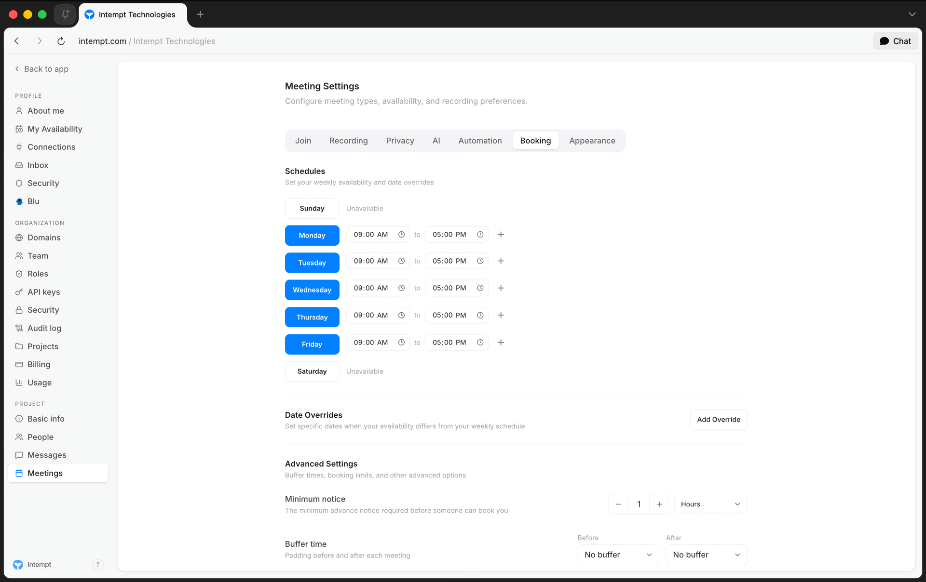Image resolution: width=926 pixels, height=582 pixels.
Task: Add another time slot for Monday
Action: (501, 235)
